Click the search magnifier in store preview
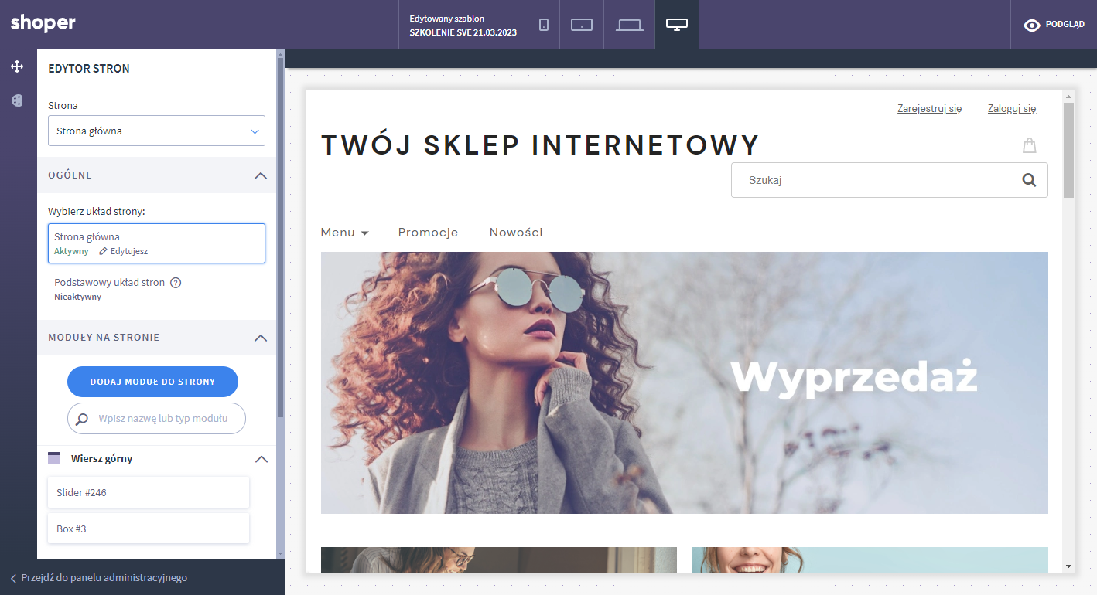1097x595 pixels. tap(1028, 180)
